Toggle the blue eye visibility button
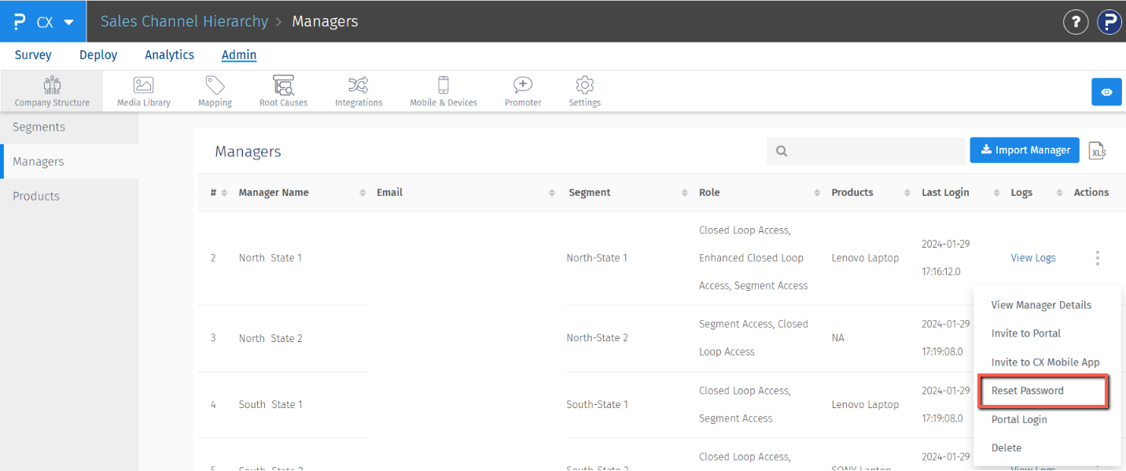Viewport: 1126px width, 471px height. point(1106,92)
